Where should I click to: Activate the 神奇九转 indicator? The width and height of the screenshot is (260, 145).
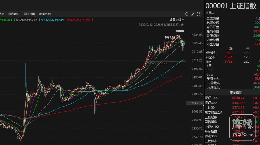point(45,14)
